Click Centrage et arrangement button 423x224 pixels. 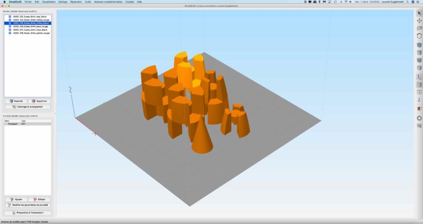click(x=27, y=106)
